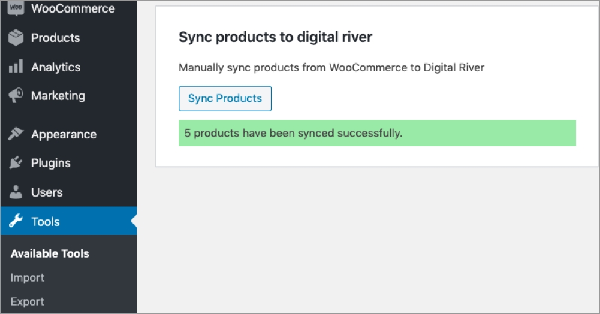Click the green synced successfully message
The height and width of the screenshot is (314, 600).
[x=377, y=133]
